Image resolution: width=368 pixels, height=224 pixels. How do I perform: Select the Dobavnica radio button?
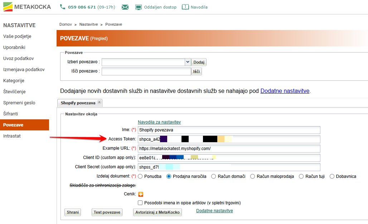[332, 176]
